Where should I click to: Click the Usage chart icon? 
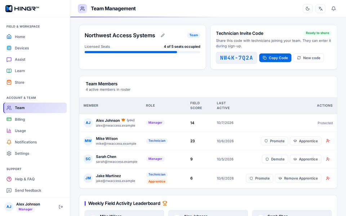tap(9, 131)
